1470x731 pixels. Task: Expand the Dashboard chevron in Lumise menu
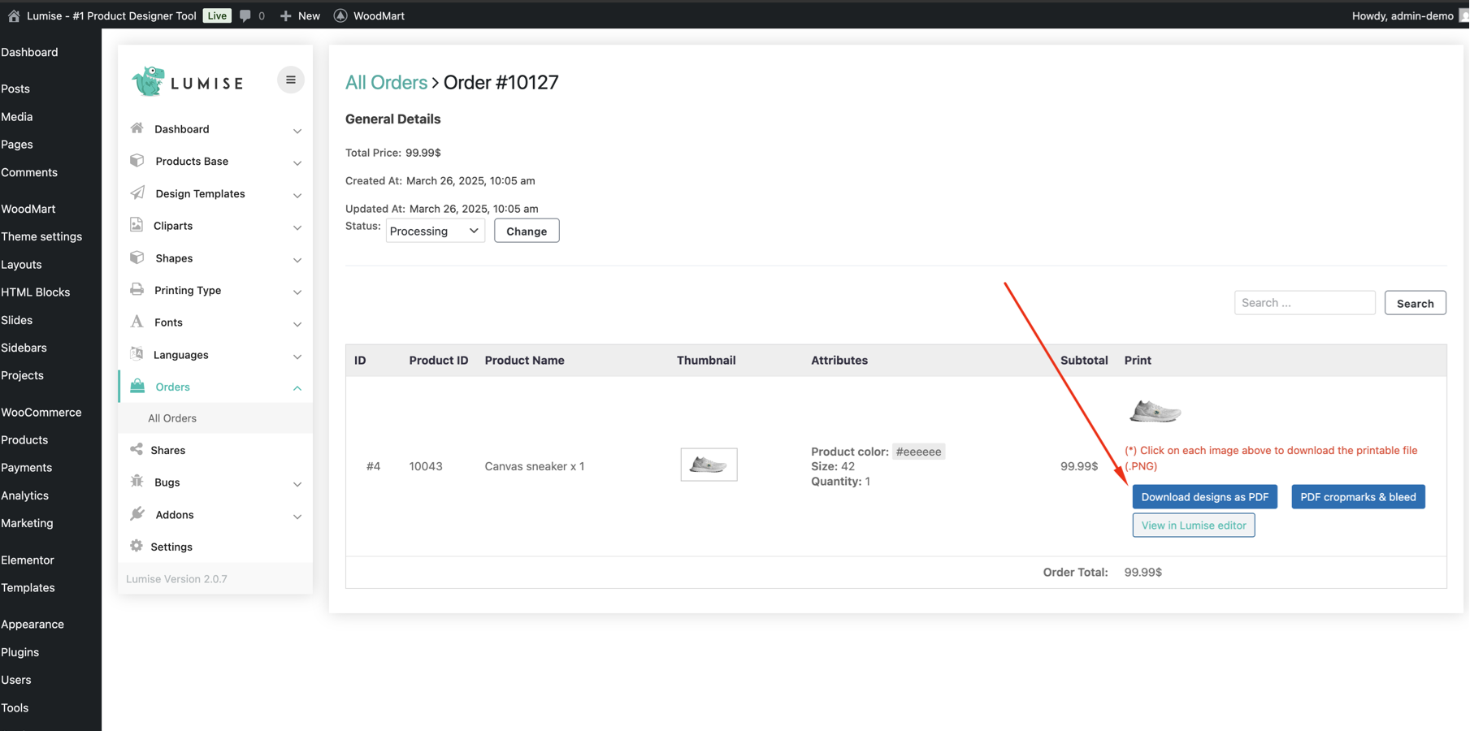297,131
